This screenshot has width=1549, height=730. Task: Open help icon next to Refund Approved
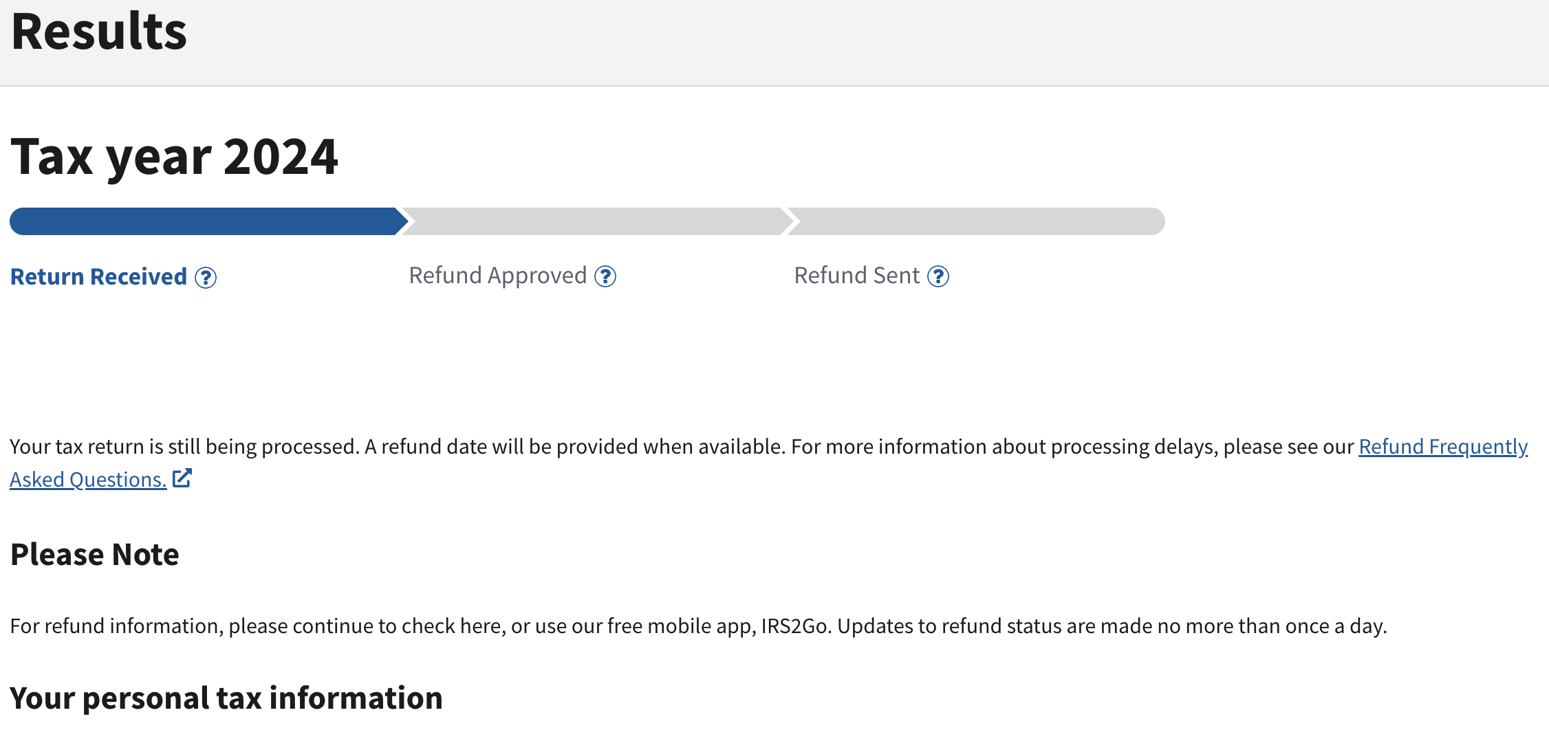[605, 276]
